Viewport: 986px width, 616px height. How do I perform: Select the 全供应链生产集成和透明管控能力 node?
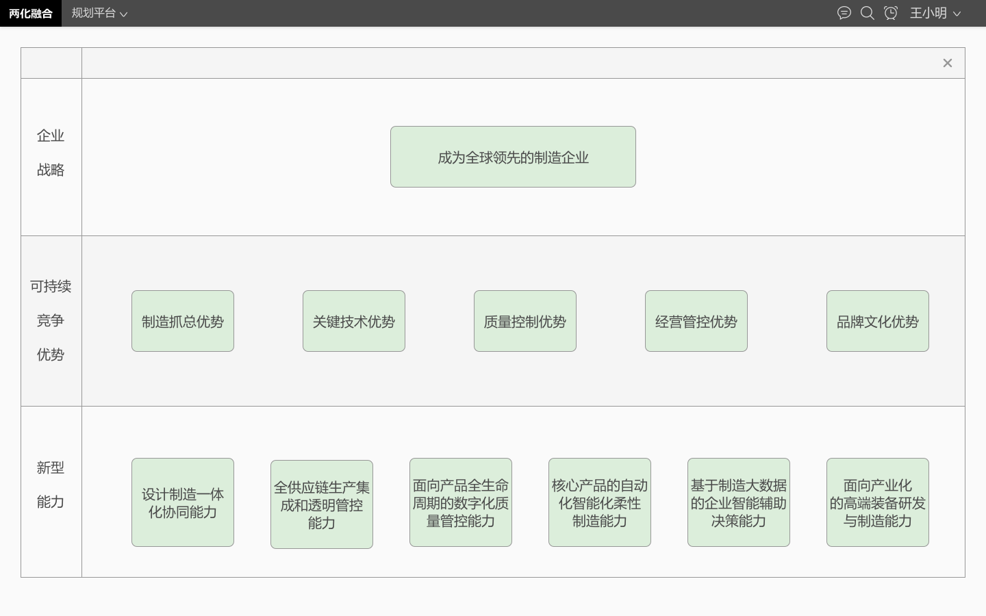tap(322, 504)
